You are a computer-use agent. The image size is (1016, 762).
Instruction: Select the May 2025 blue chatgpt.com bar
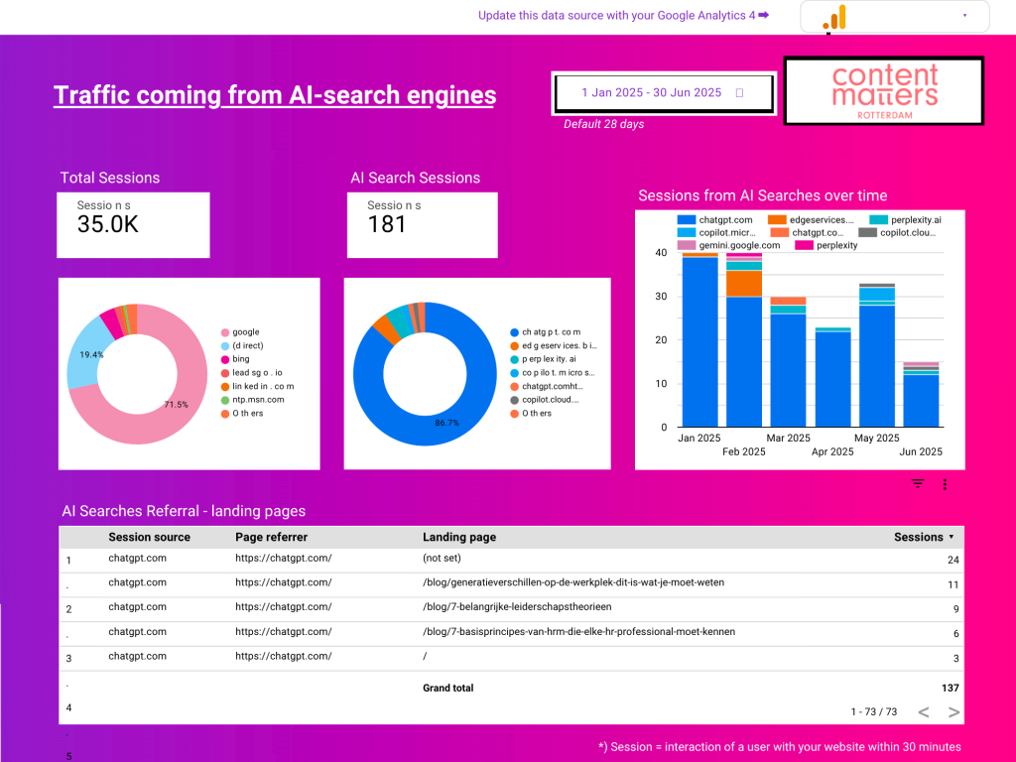pos(877,366)
